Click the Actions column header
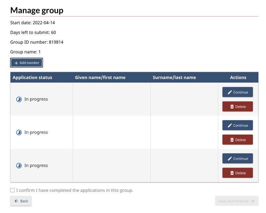This screenshot has width=266, height=213. (238, 77)
